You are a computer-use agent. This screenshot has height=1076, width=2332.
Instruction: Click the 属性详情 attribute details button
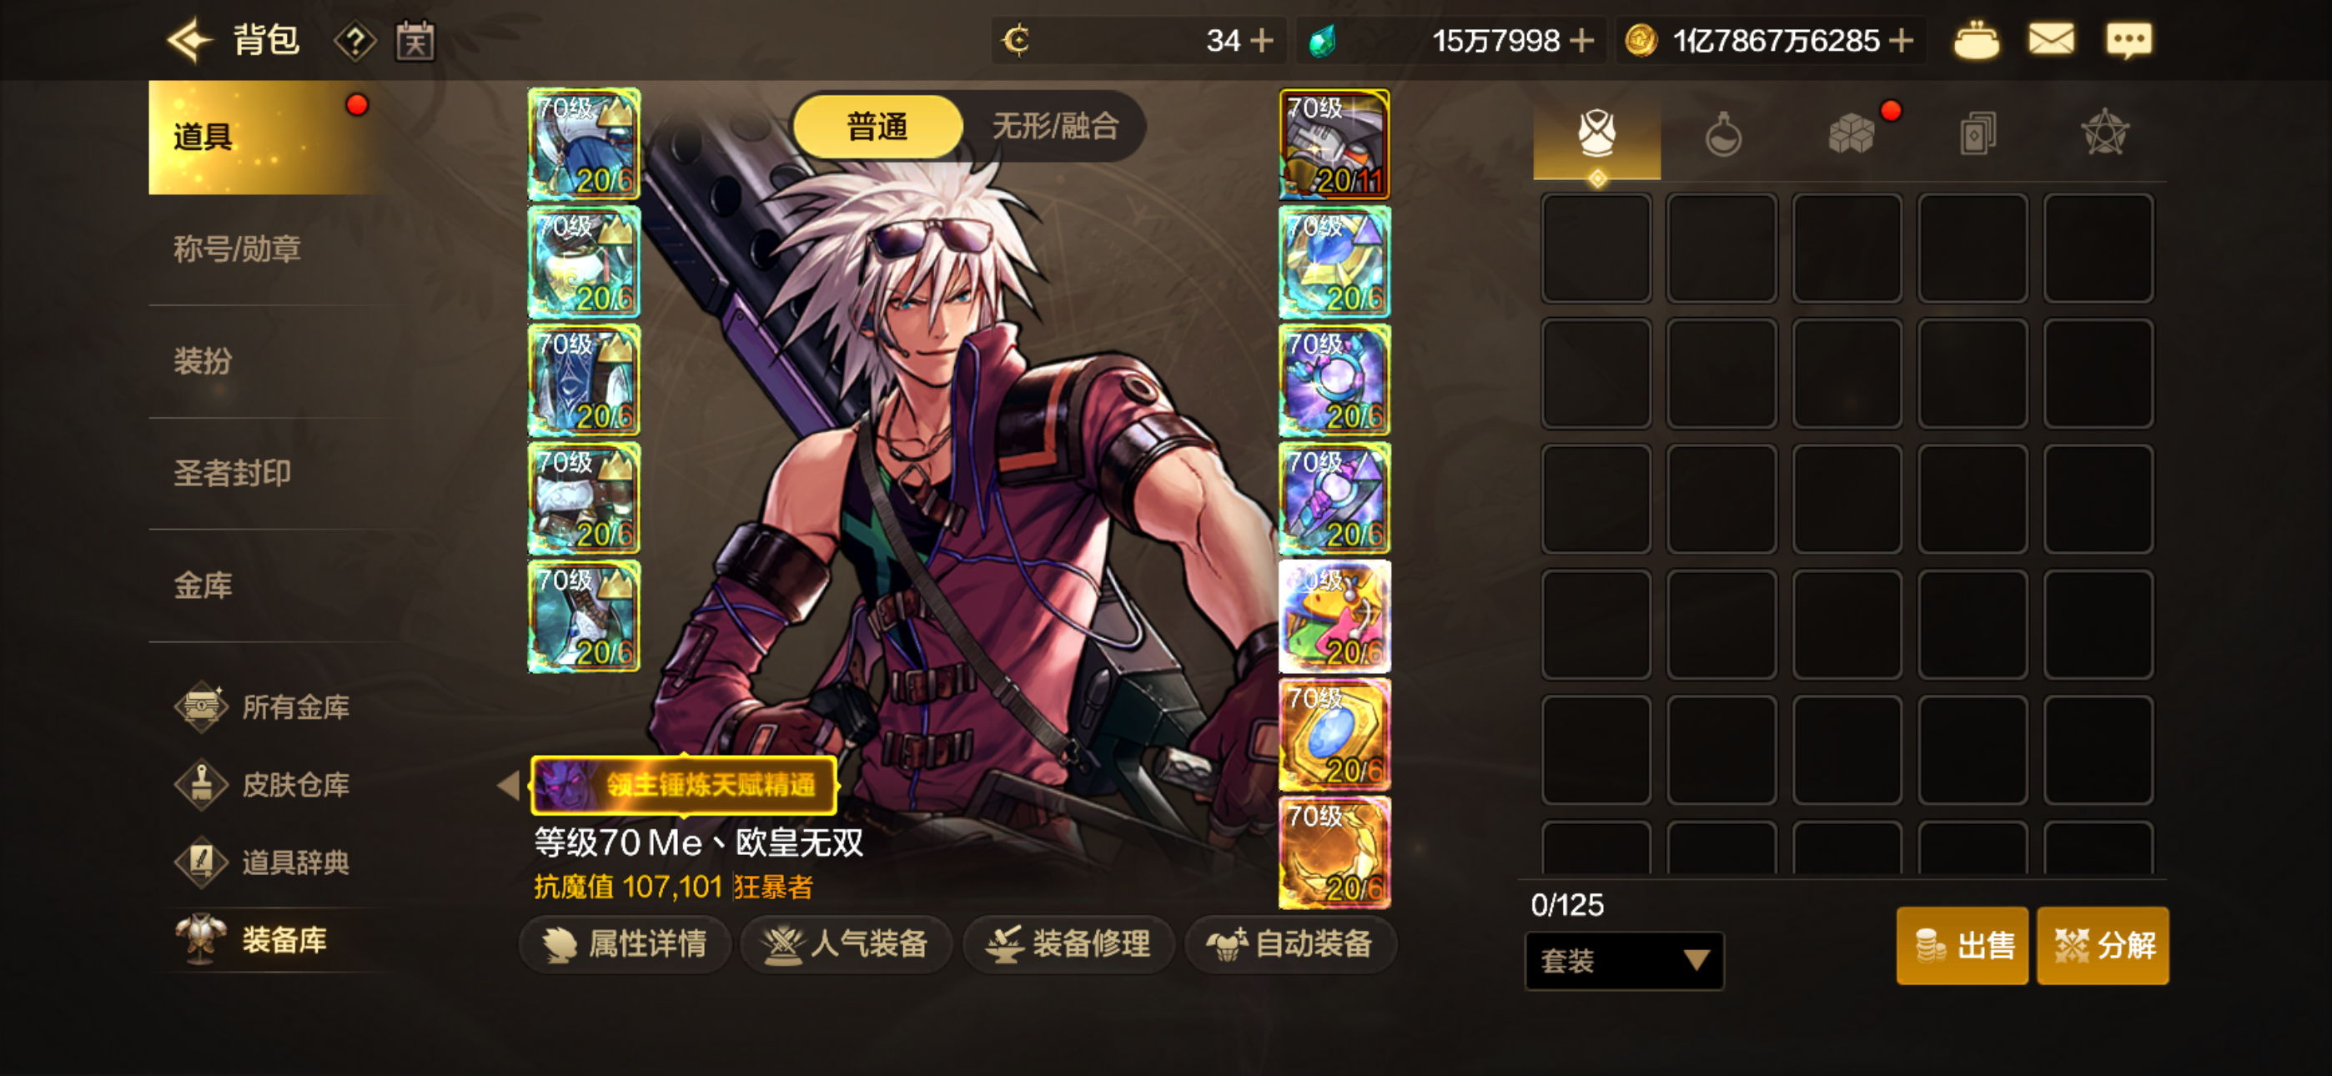[x=625, y=943]
